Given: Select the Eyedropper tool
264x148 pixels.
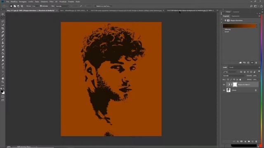Looking at the screenshot, I should pos(3,32).
